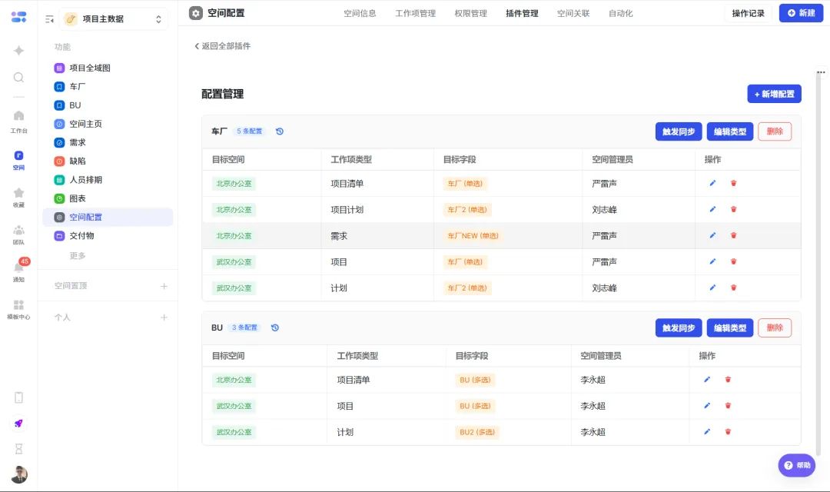Click the mobile device icon in left rail
830x492 pixels.
click(x=18, y=397)
